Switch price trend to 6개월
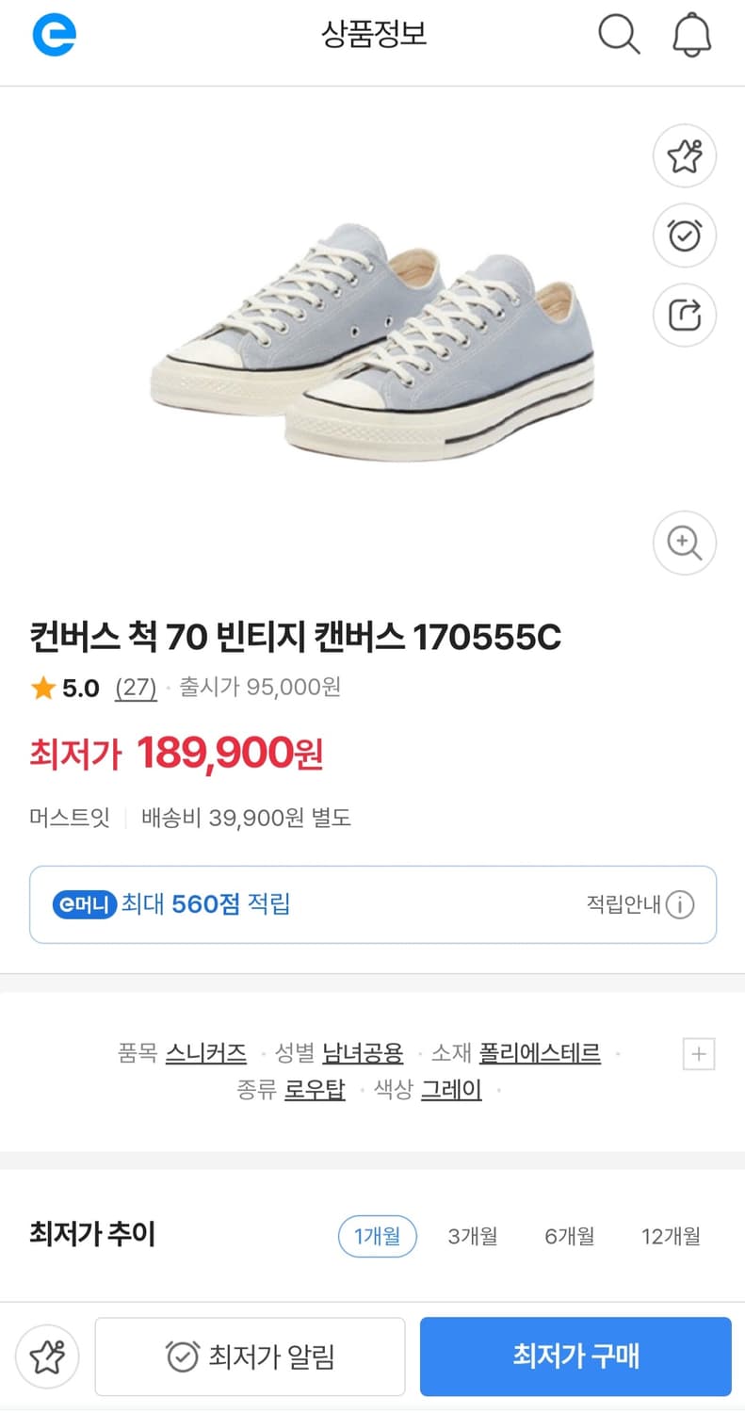745x1413 pixels. [x=570, y=1236]
